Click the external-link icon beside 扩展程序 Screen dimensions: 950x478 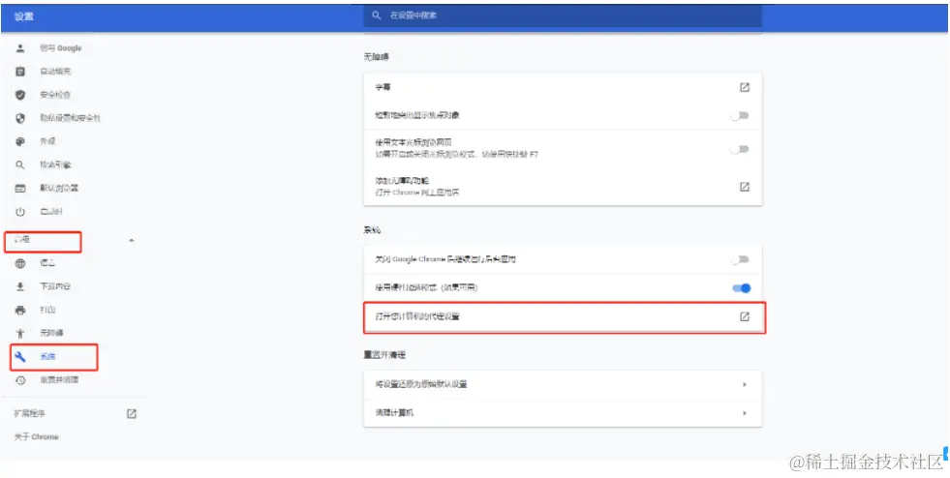pos(132,414)
